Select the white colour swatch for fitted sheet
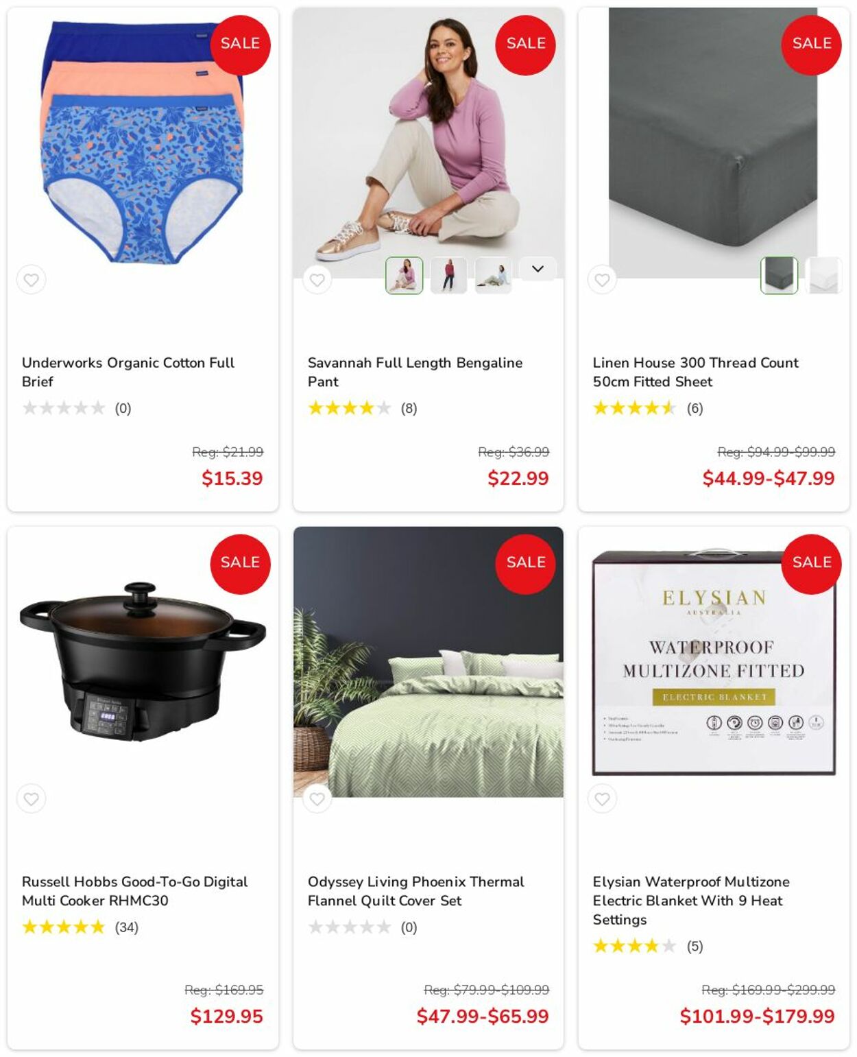Screen dimensions: 857x1057 (x=824, y=275)
